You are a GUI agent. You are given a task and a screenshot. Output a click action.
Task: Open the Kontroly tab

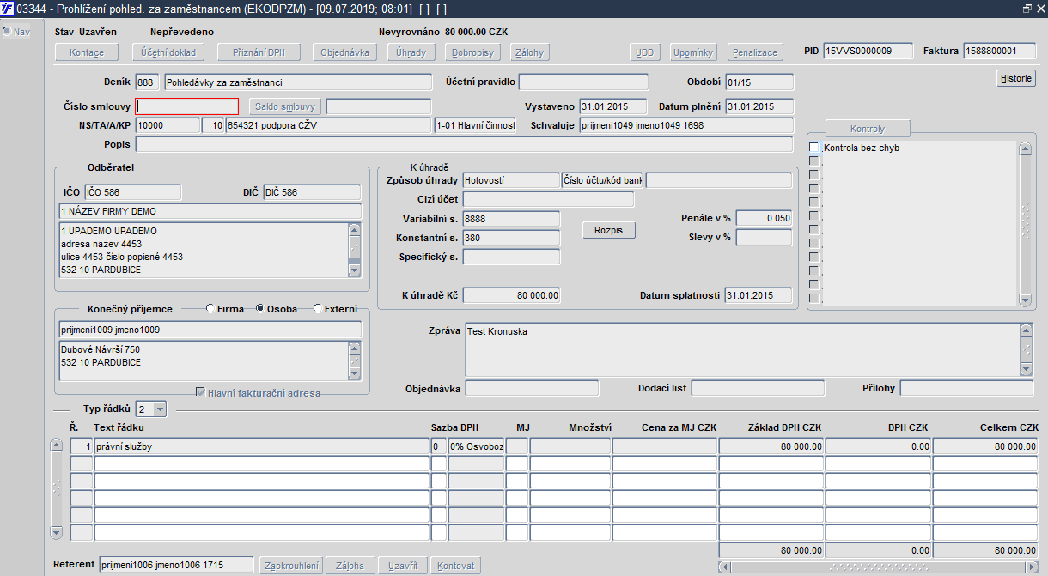click(x=867, y=129)
